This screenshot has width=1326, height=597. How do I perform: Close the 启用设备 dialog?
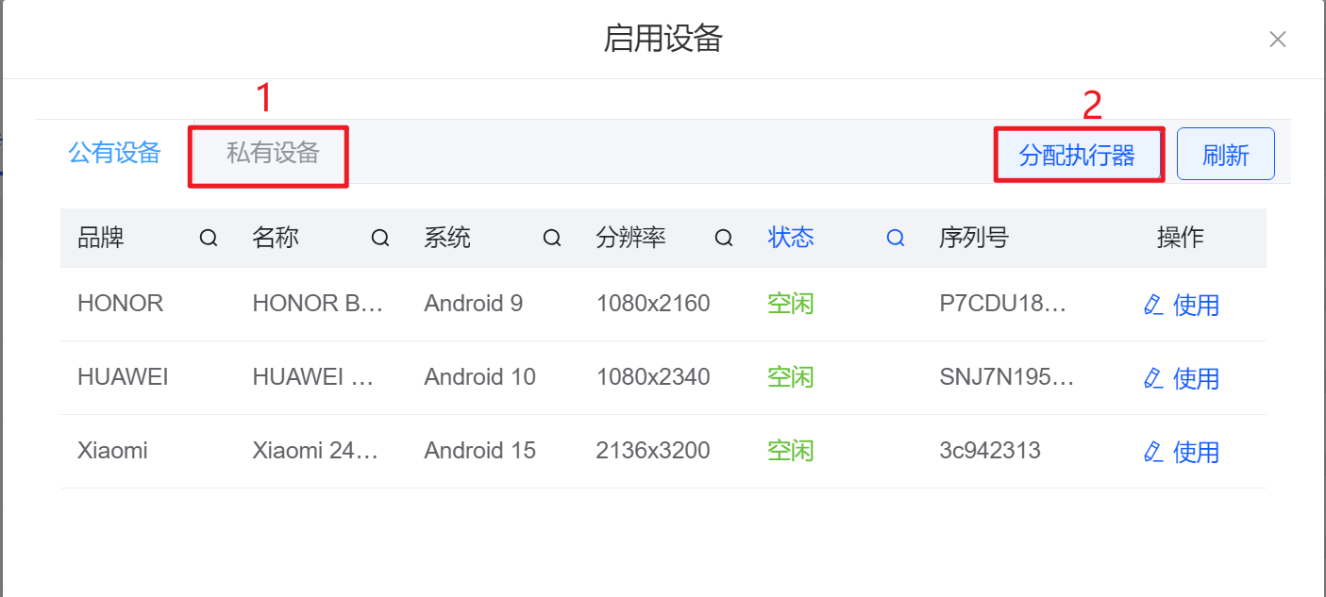click(1277, 40)
